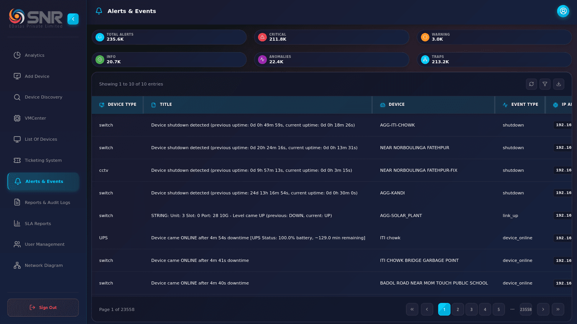Open the filter funnel icon
The height and width of the screenshot is (324, 577).
point(545,84)
